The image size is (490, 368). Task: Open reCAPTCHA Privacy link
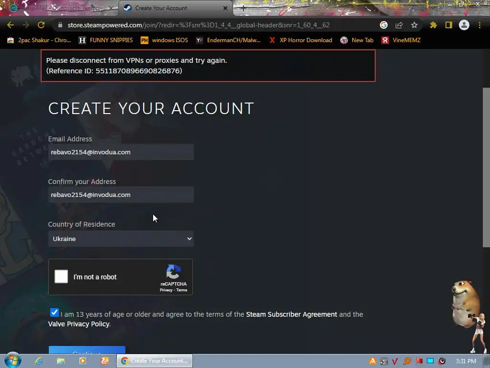166,290
